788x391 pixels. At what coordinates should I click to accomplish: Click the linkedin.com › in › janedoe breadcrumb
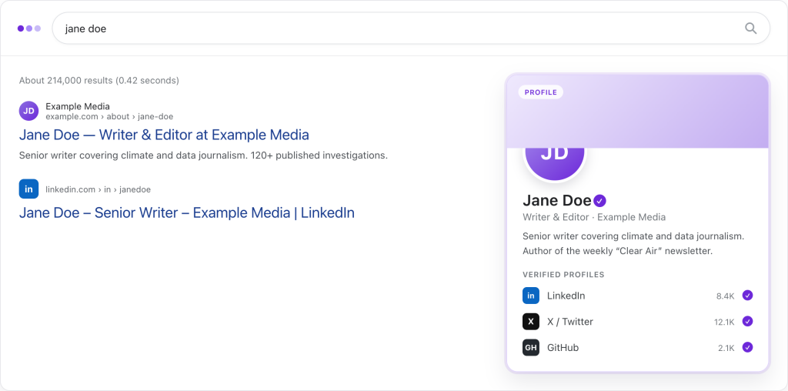(x=98, y=189)
